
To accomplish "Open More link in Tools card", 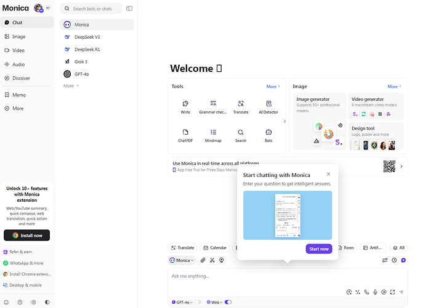I will point(273,87).
